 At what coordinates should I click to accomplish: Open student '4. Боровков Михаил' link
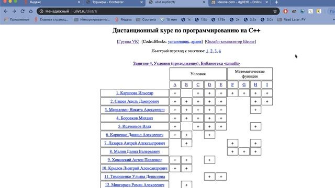135,118
